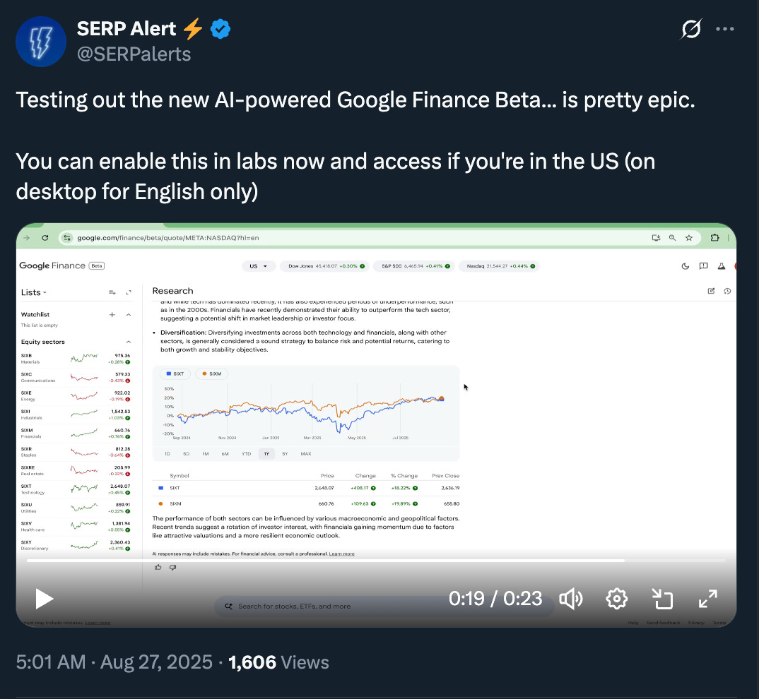The width and height of the screenshot is (759, 699).
Task: Select the Dow Jones index chip
Action: point(325,266)
